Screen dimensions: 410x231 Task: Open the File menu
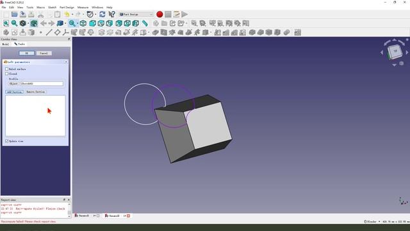click(4, 7)
